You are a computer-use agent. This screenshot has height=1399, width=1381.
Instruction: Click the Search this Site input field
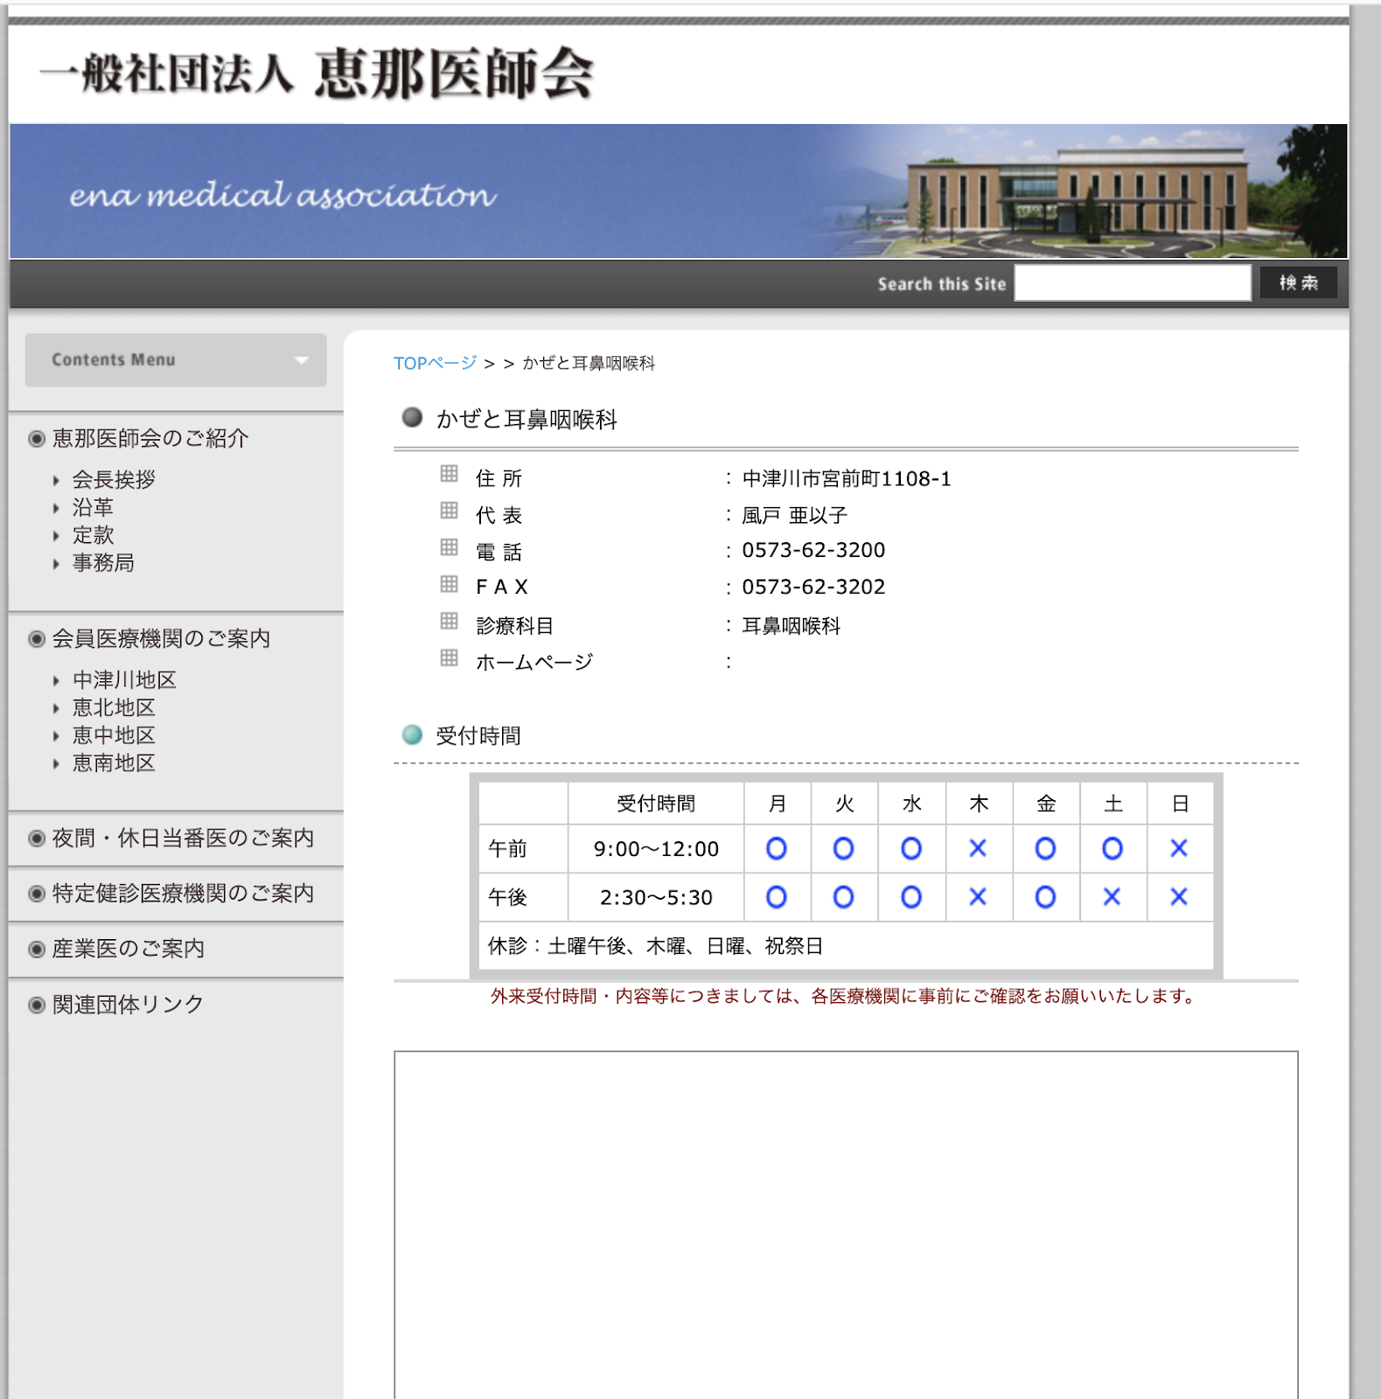1132,283
